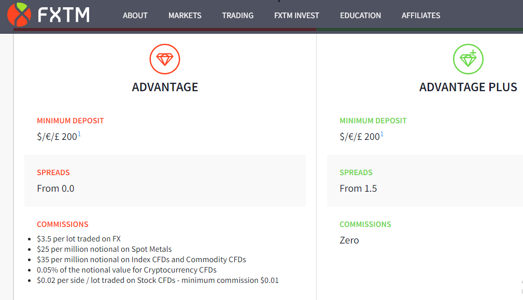Image resolution: width=523 pixels, height=300 pixels.
Task: Click the green Advantage Plus diamond icon
Action: pyautogui.click(x=468, y=59)
